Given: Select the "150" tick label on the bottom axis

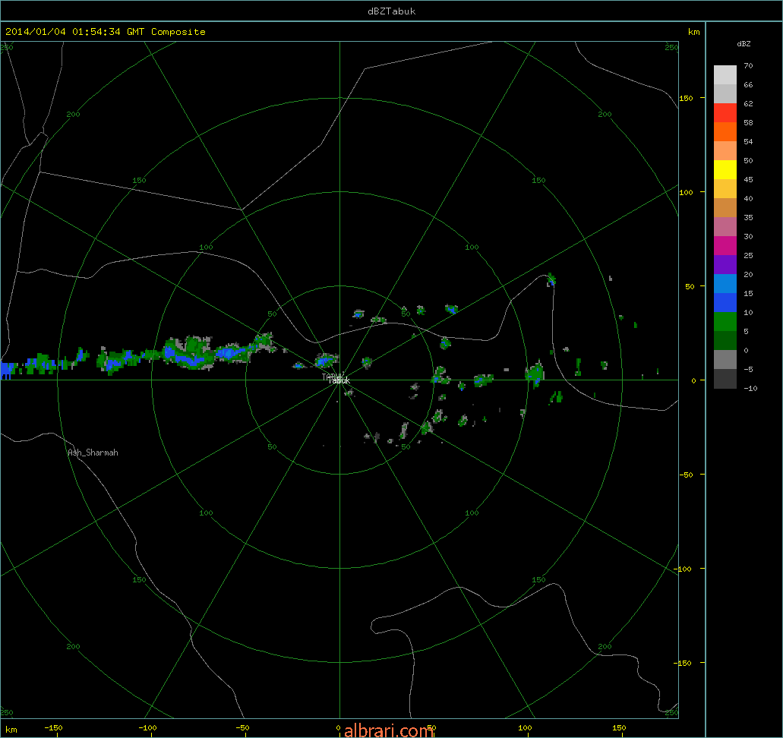Looking at the screenshot, I should click(x=619, y=727).
